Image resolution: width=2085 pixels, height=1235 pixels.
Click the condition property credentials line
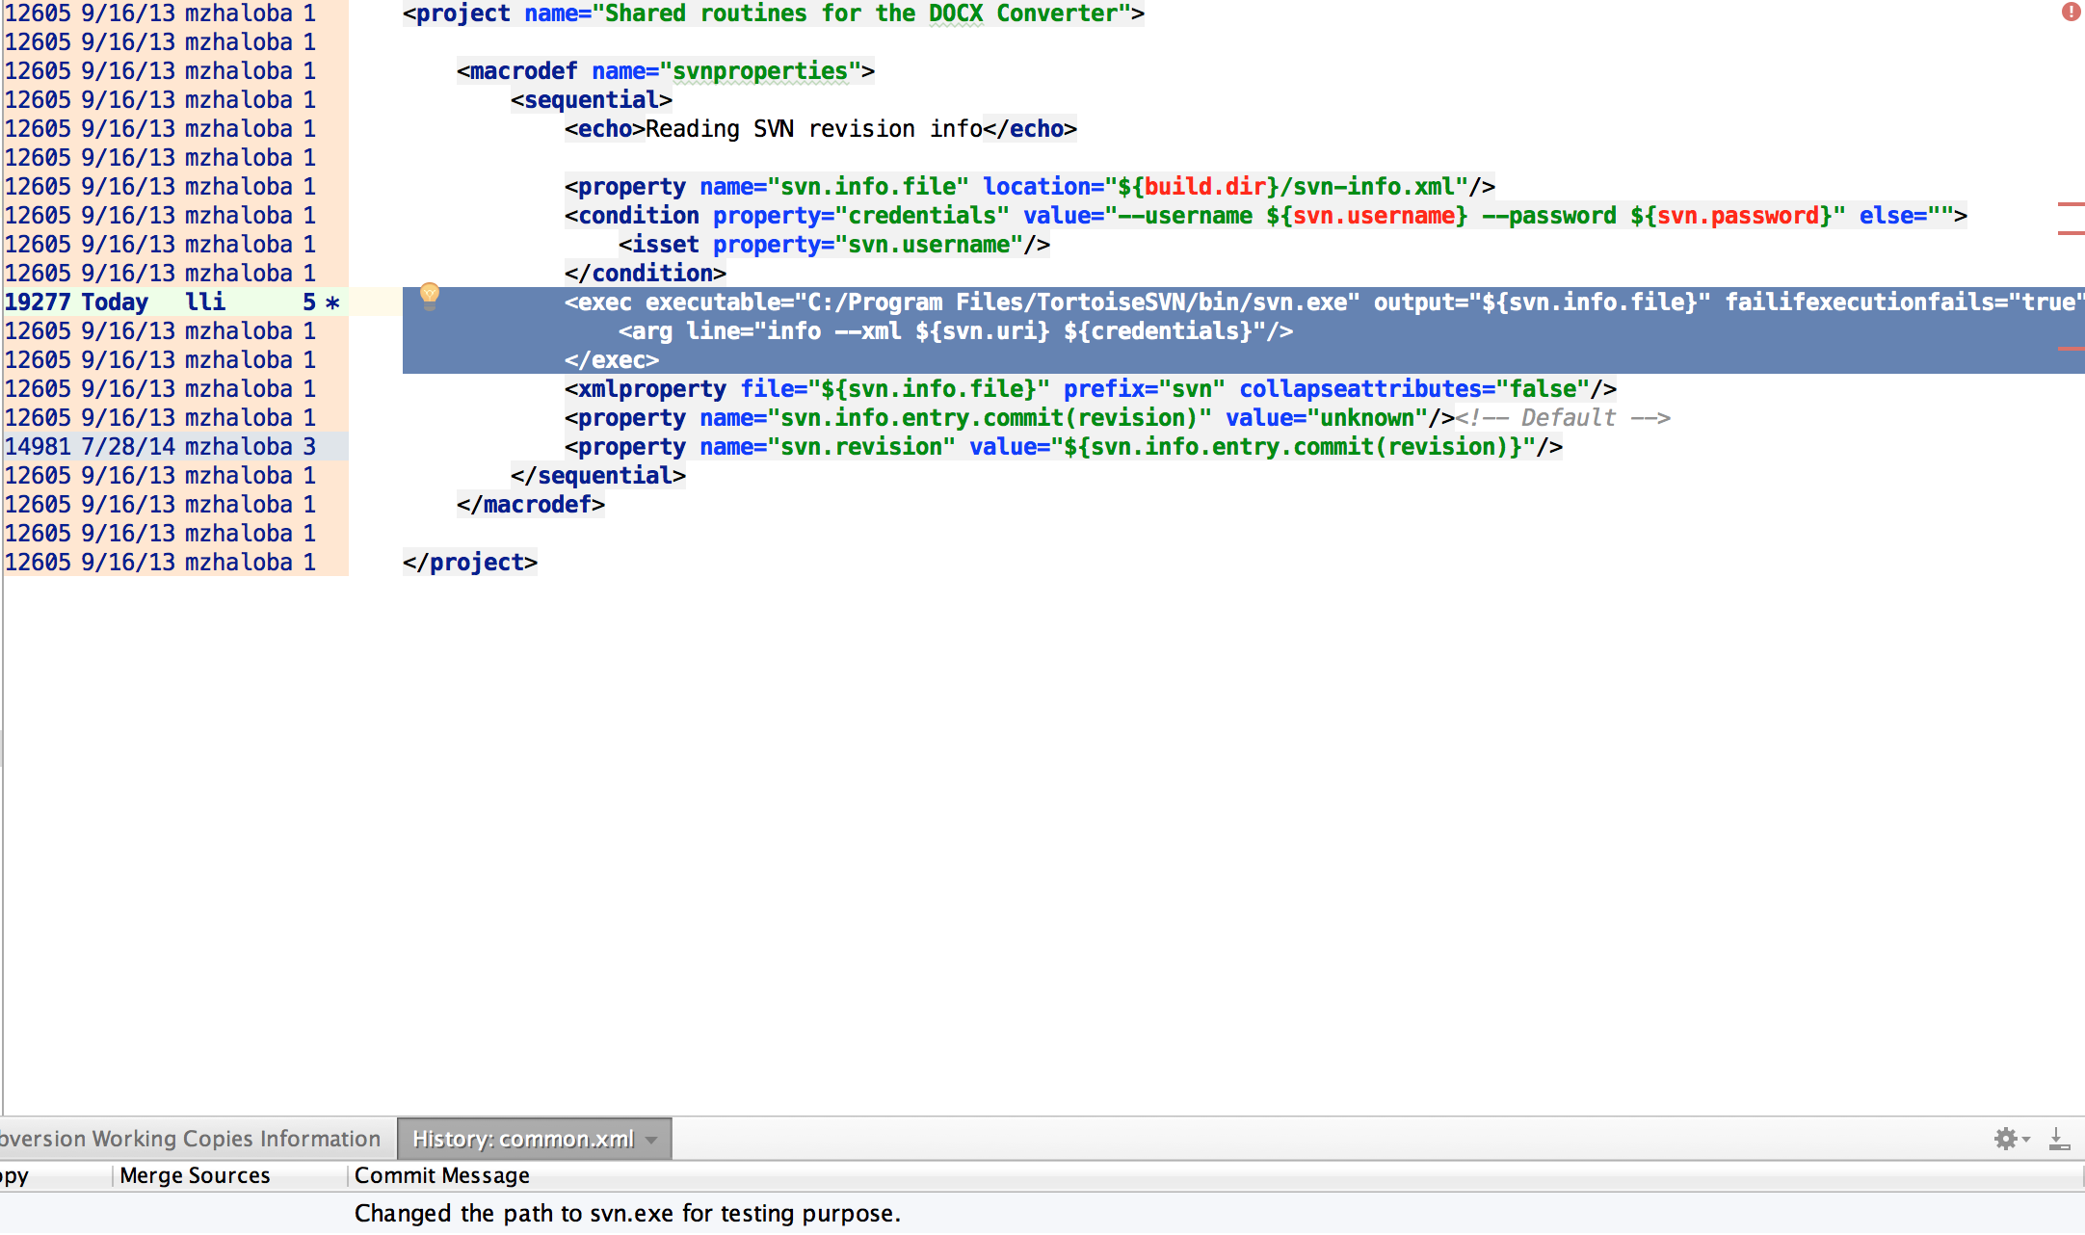(x=1266, y=215)
